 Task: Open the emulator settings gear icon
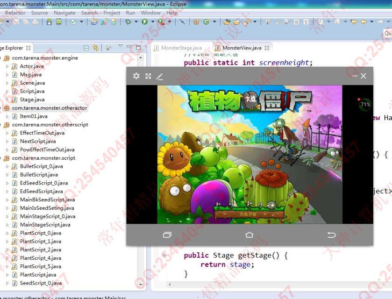136,76
